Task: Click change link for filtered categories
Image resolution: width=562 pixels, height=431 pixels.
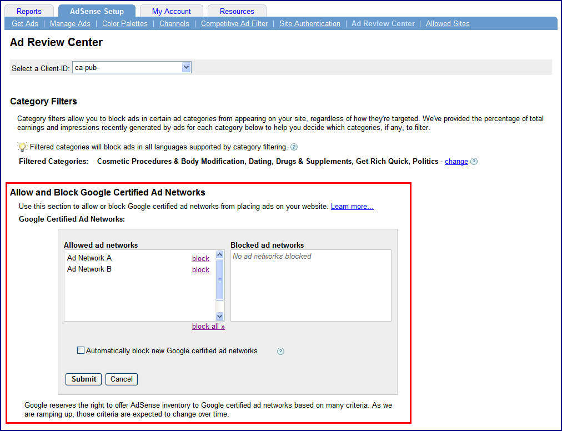Action: (x=456, y=162)
